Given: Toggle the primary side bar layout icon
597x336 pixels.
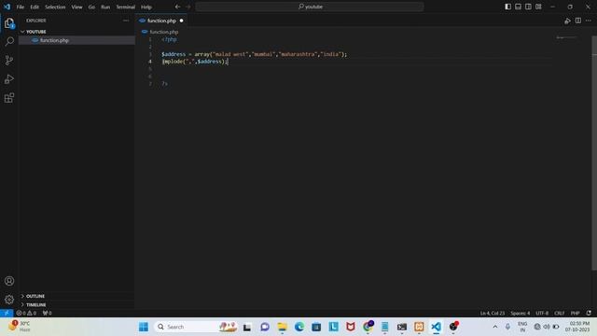Looking at the screenshot, I should point(507,7).
